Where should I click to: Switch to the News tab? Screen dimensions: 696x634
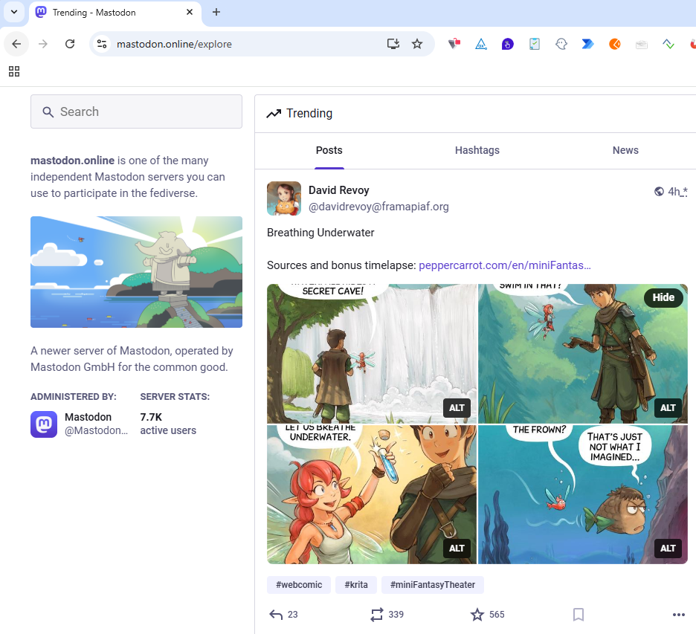tap(625, 150)
